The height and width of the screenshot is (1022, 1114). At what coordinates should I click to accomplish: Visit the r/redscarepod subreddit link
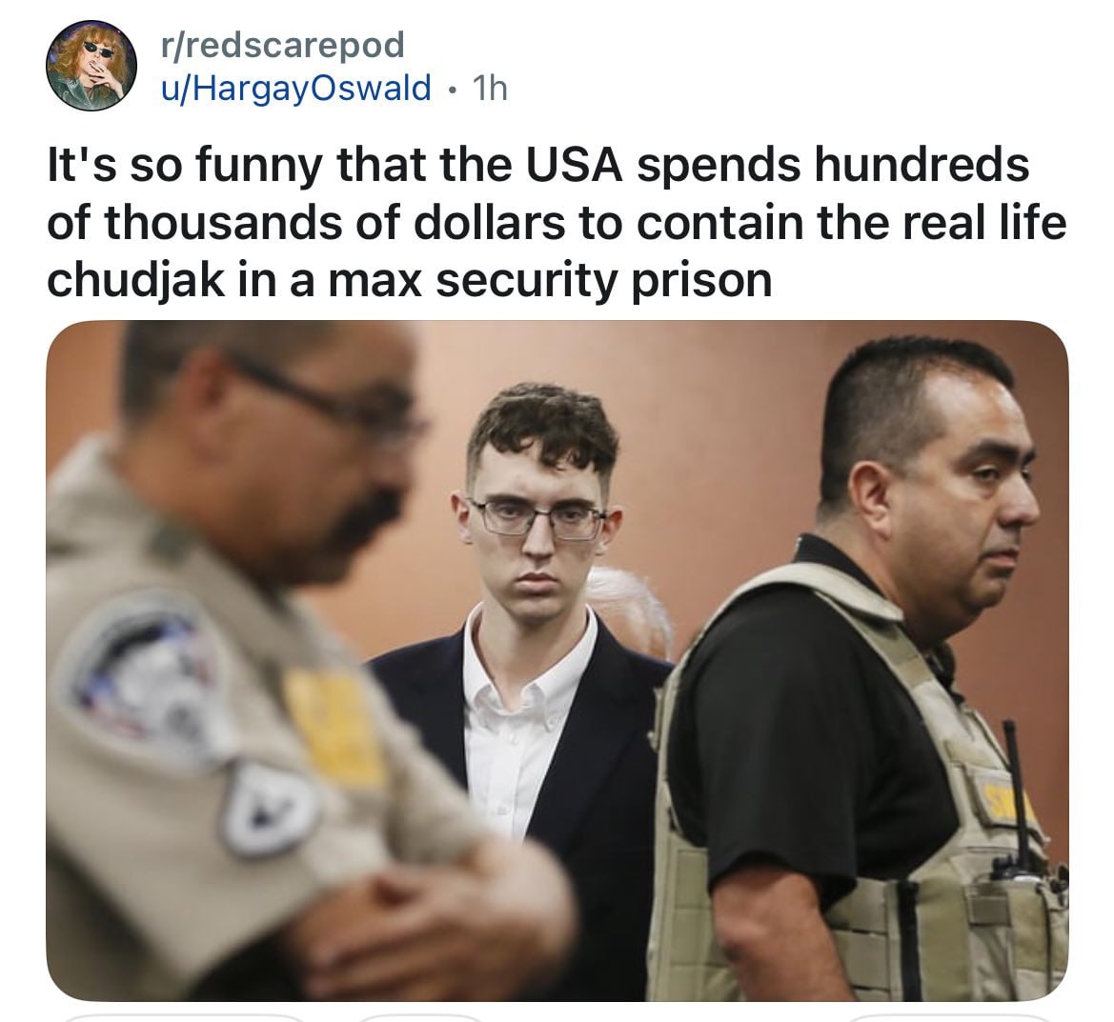coord(283,45)
